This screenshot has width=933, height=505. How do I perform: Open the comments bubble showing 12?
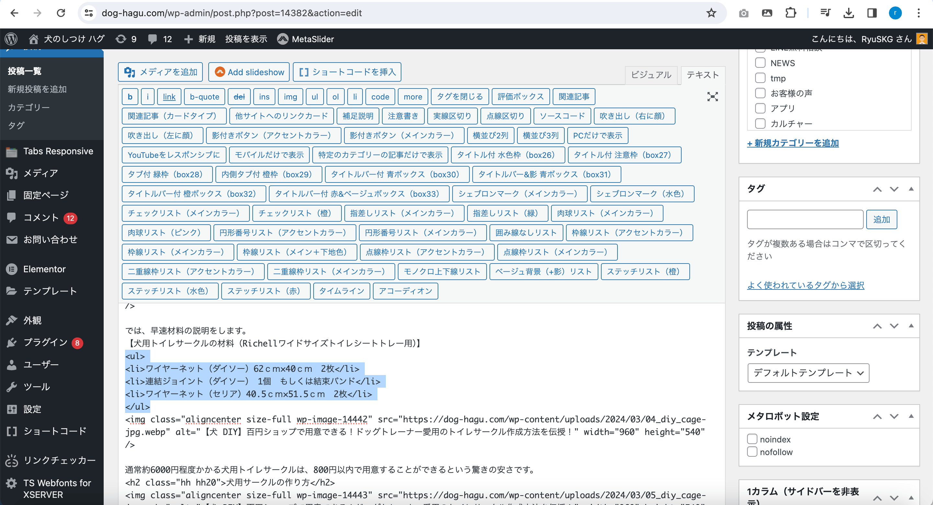click(160, 39)
